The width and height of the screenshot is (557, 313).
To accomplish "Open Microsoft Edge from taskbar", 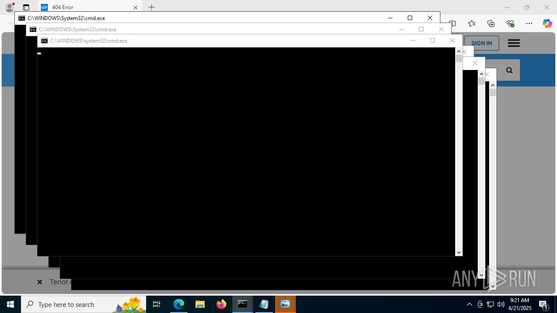I will (x=179, y=304).
